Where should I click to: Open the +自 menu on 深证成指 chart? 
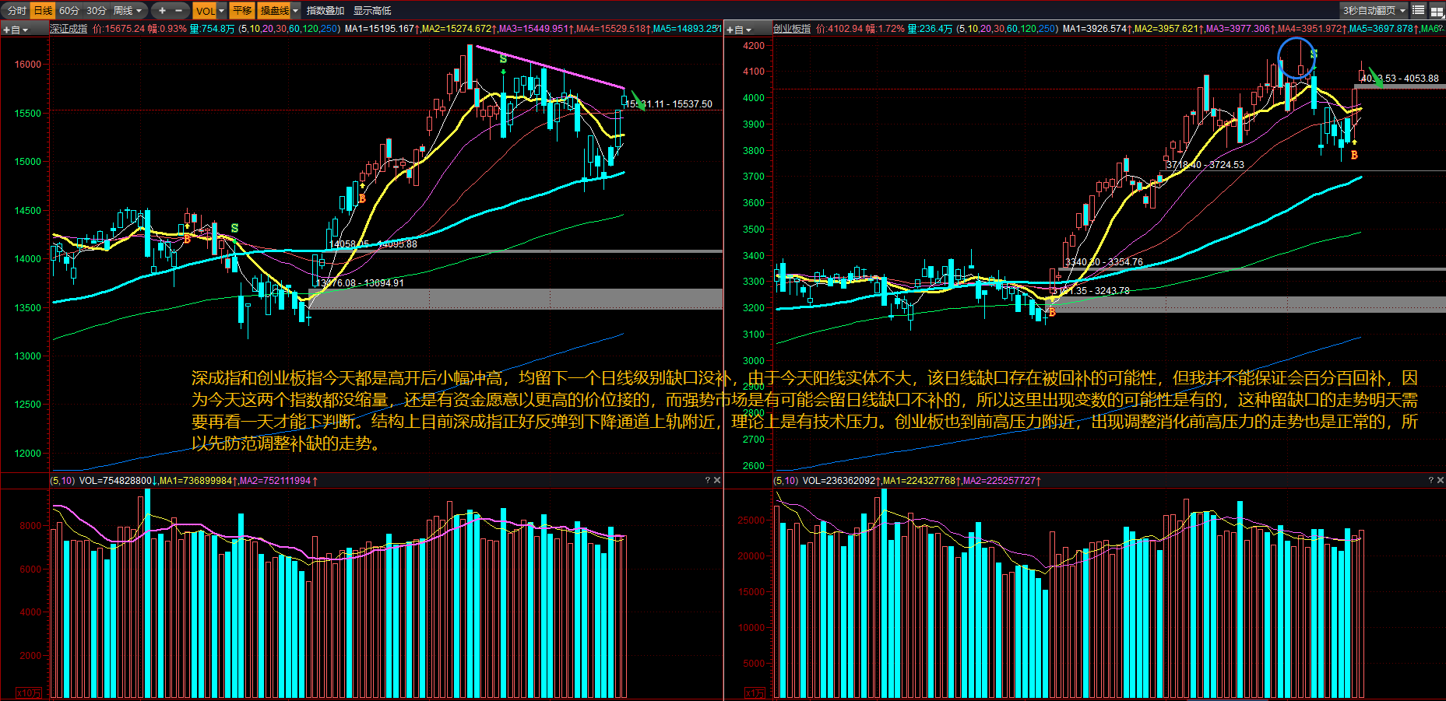pyautogui.click(x=16, y=30)
